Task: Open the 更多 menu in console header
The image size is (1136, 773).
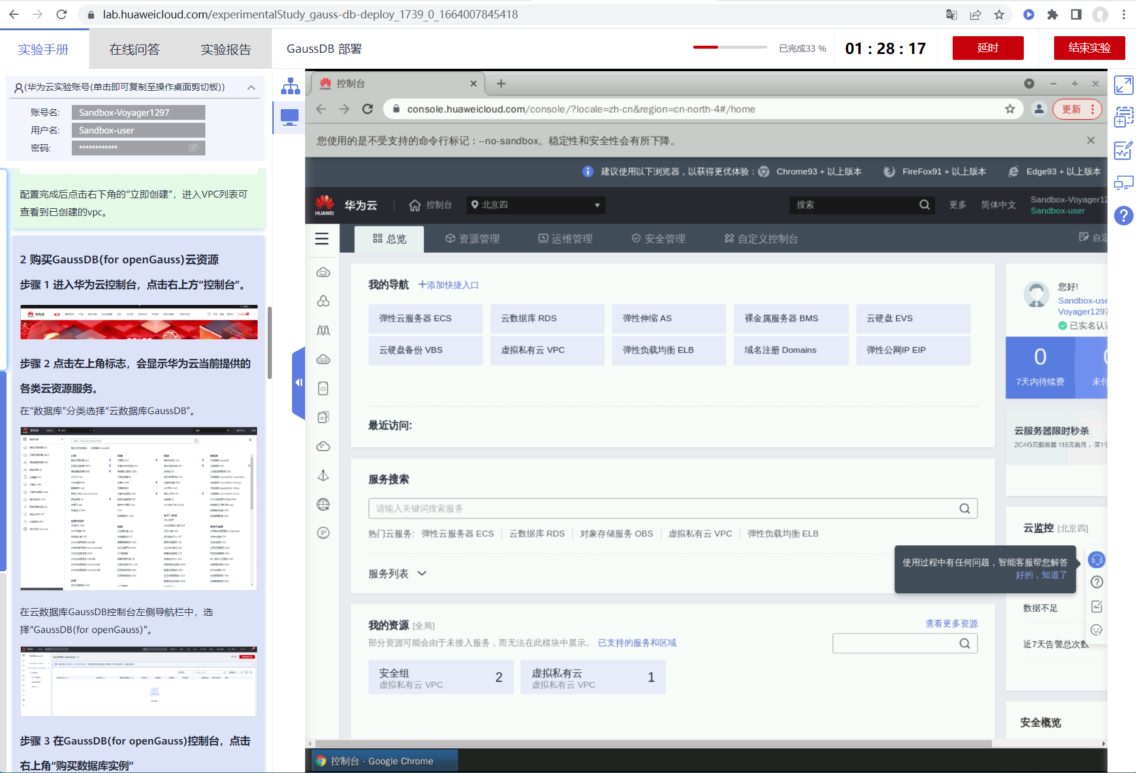Action: 957,205
